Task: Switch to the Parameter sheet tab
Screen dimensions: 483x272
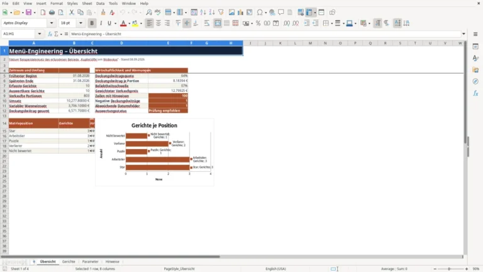Action: tap(91, 261)
